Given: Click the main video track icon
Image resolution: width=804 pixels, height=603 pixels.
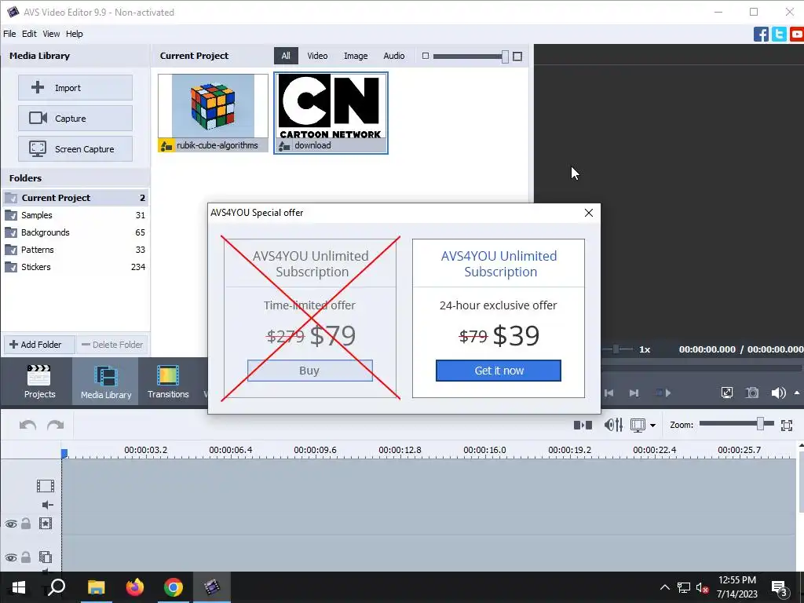Looking at the screenshot, I should coord(46,486).
